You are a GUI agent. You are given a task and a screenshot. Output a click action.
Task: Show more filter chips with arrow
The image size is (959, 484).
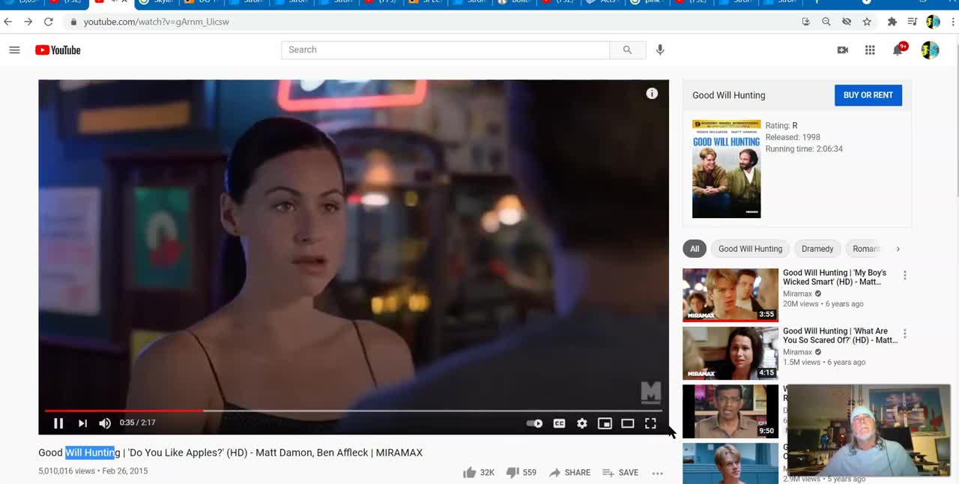(898, 249)
